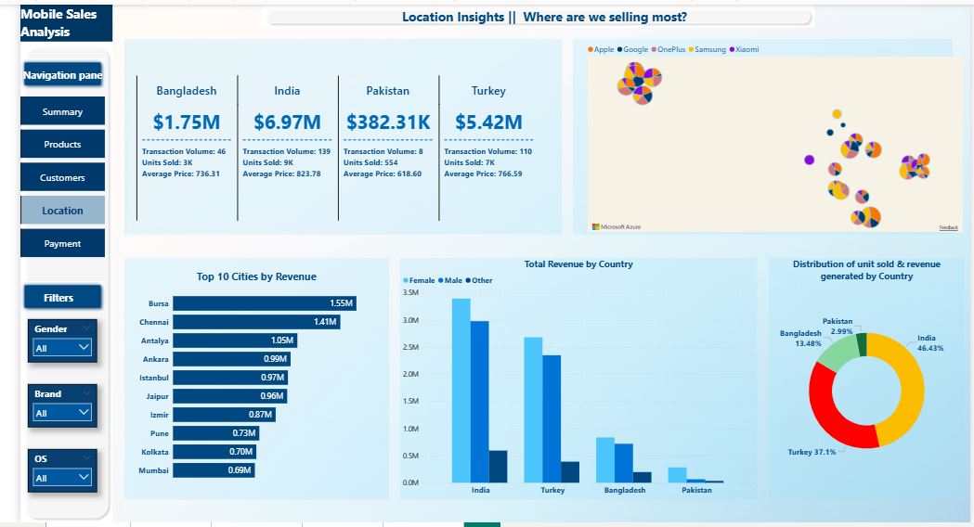Navigate to the Payment page
The image size is (974, 527).
(x=62, y=244)
